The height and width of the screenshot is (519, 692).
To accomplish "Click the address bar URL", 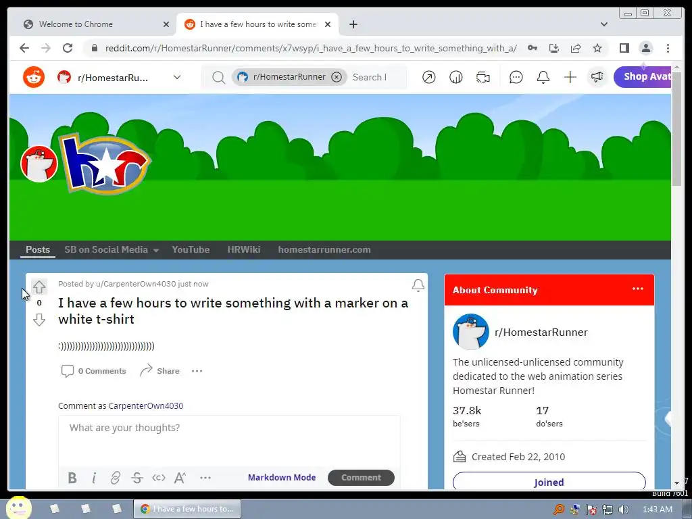I will point(311,48).
